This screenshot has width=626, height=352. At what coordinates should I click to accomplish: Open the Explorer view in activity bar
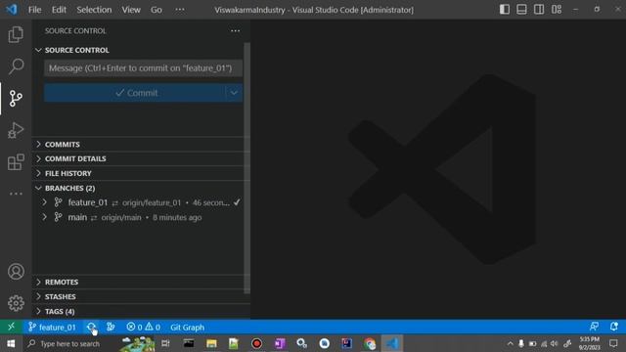[16, 35]
